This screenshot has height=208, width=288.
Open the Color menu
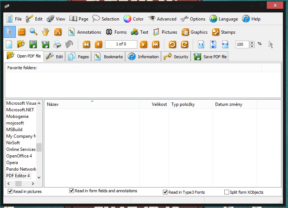click(x=134, y=19)
